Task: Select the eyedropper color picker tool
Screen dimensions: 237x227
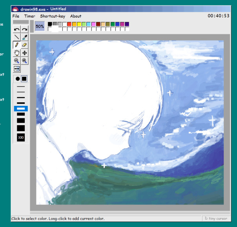Action: (x=25, y=37)
